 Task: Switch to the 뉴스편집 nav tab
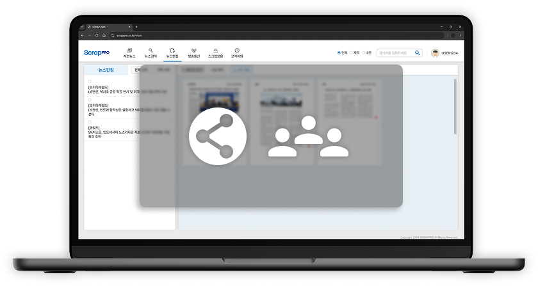172,52
